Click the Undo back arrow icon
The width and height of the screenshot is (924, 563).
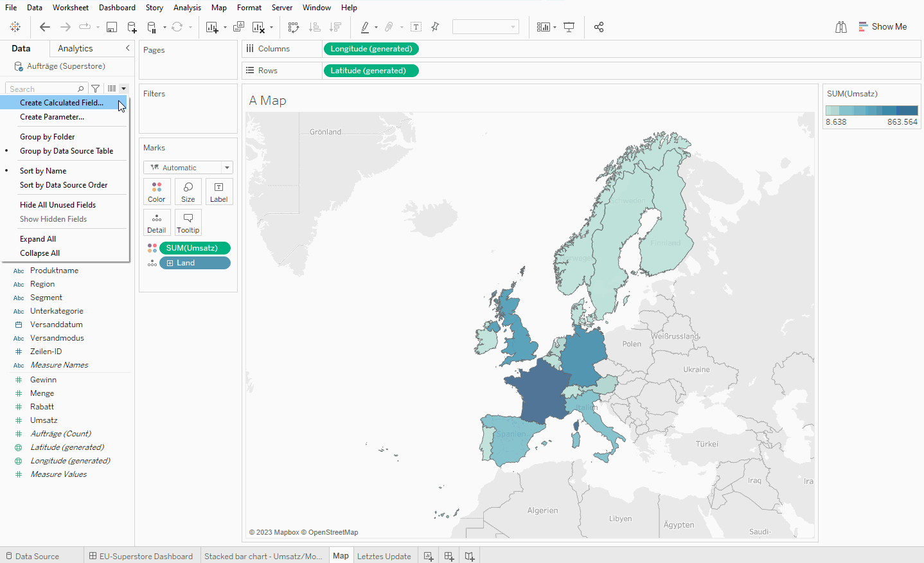click(44, 27)
